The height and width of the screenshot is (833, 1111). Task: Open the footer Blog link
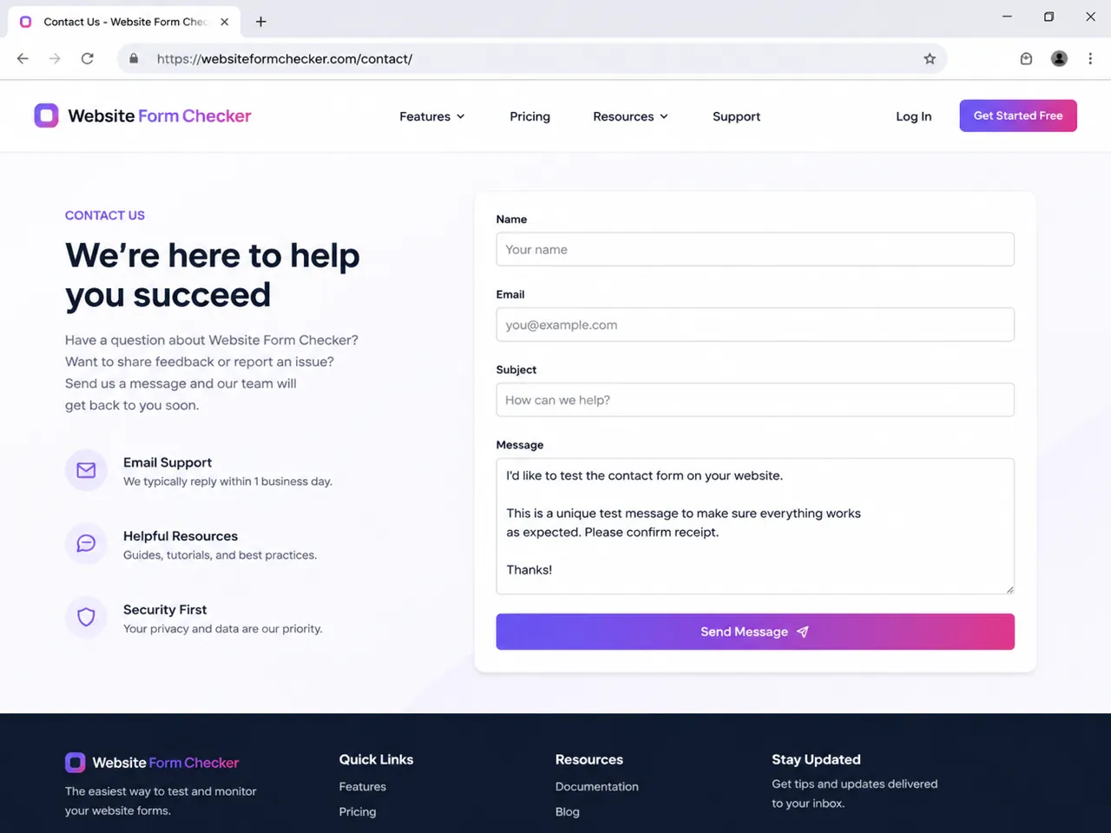pyautogui.click(x=568, y=812)
